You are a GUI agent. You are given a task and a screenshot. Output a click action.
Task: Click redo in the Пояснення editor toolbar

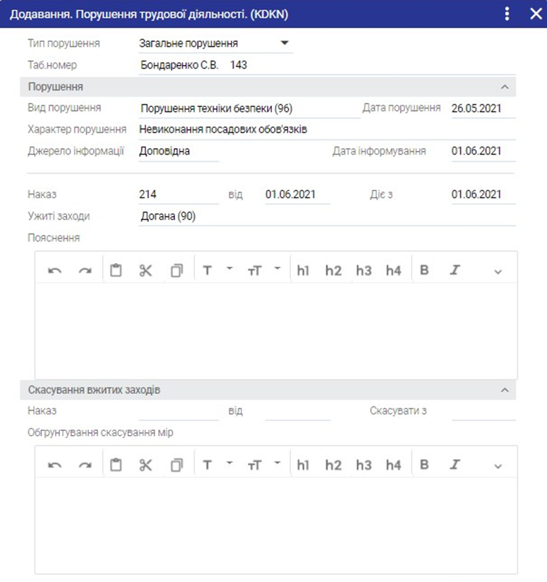coord(85,270)
